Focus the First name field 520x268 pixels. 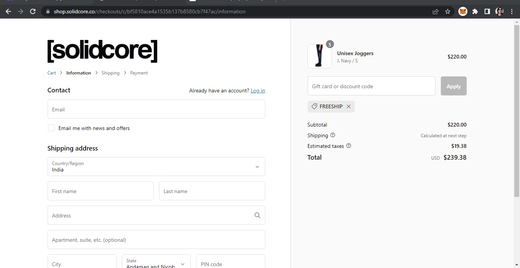point(100,191)
